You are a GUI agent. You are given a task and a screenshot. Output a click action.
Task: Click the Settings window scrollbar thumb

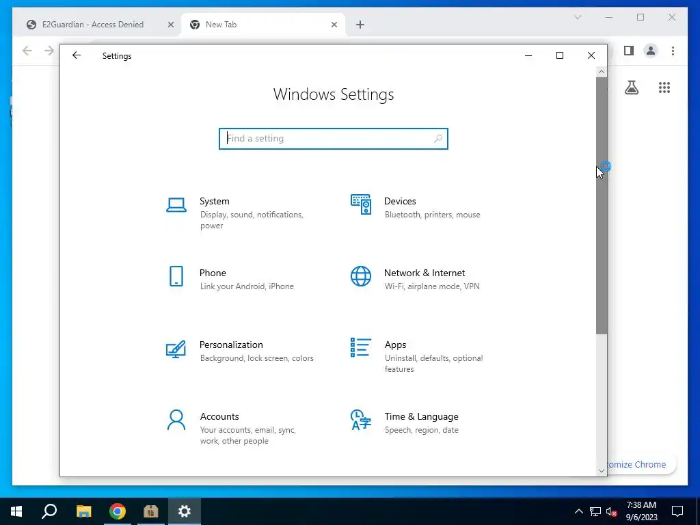tap(602, 205)
